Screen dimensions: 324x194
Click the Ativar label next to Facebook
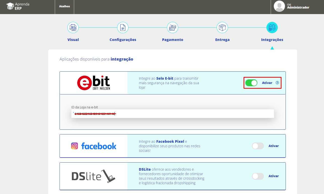pos(273,146)
